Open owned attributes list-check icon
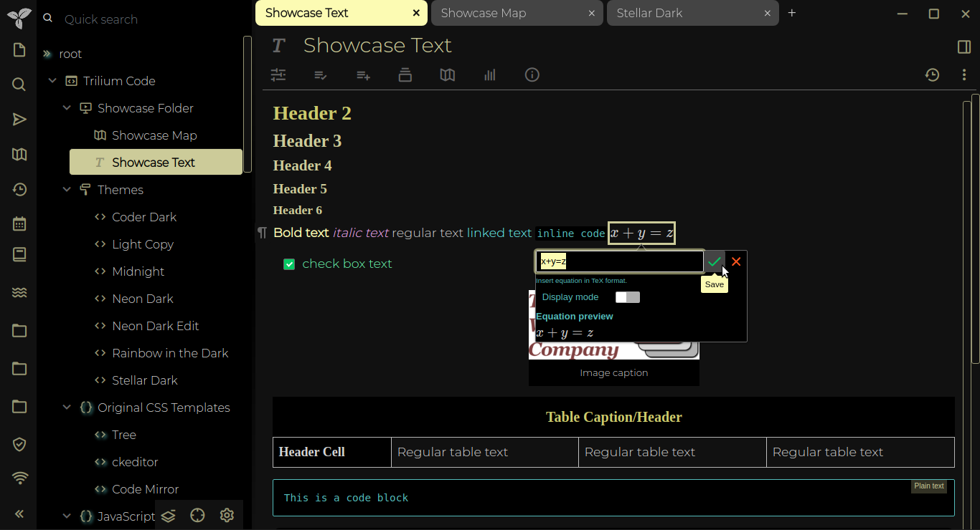The image size is (980, 530). pyautogui.click(x=321, y=75)
